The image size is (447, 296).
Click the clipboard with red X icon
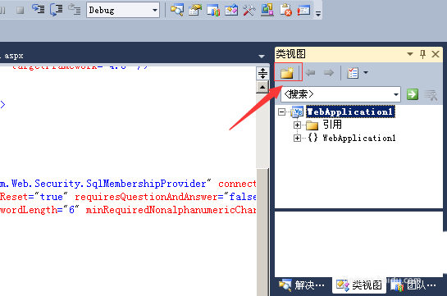coord(285,11)
